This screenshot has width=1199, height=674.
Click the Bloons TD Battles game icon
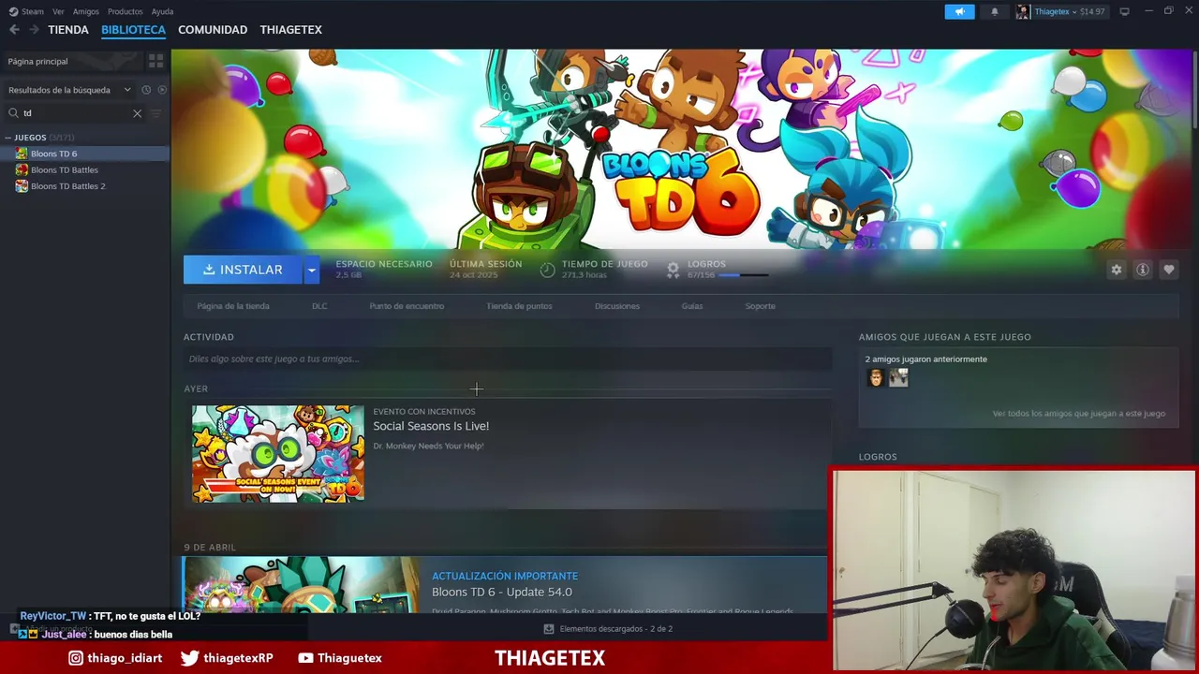(22, 169)
